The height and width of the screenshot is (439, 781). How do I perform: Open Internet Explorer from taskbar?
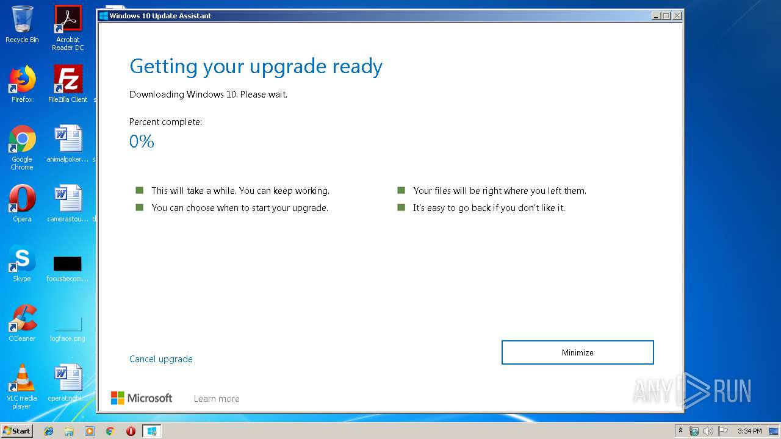click(49, 431)
